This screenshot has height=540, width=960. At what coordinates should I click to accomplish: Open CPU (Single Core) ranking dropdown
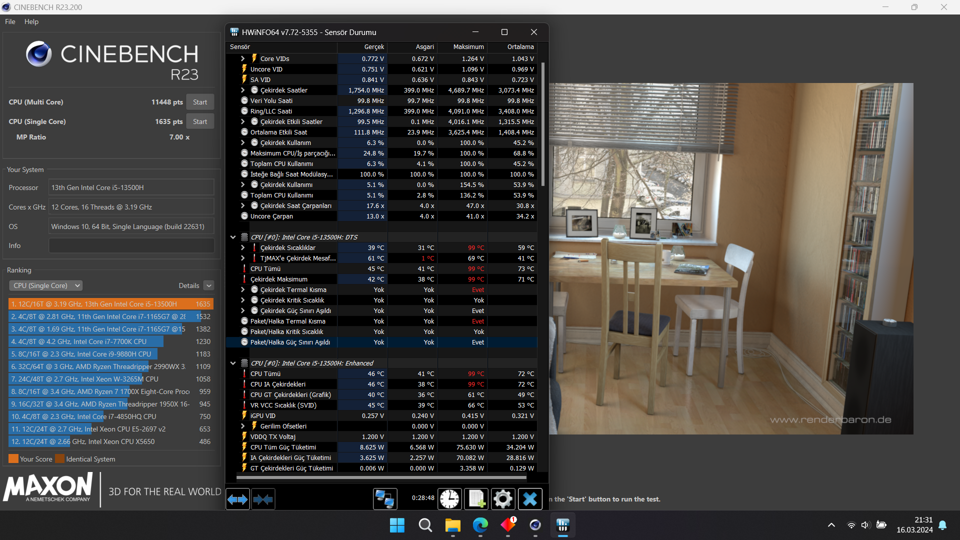pyautogui.click(x=46, y=285)
